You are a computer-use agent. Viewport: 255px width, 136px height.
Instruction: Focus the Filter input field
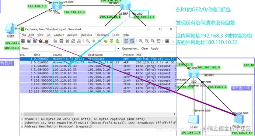click(x=73, y=49)
